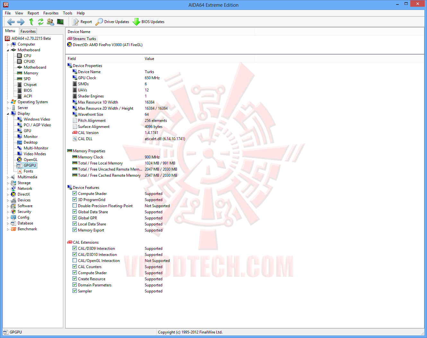Select the ACPI chip icon
Image resolution: width=427 pixels, height=338 pixels.
[20, 96]
